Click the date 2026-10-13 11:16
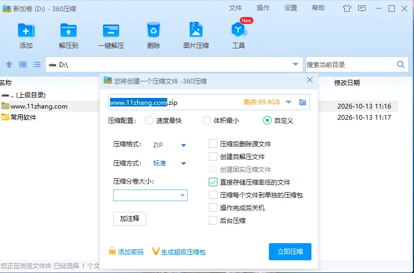This screenshot has height=273, width=414. (364, 106)
